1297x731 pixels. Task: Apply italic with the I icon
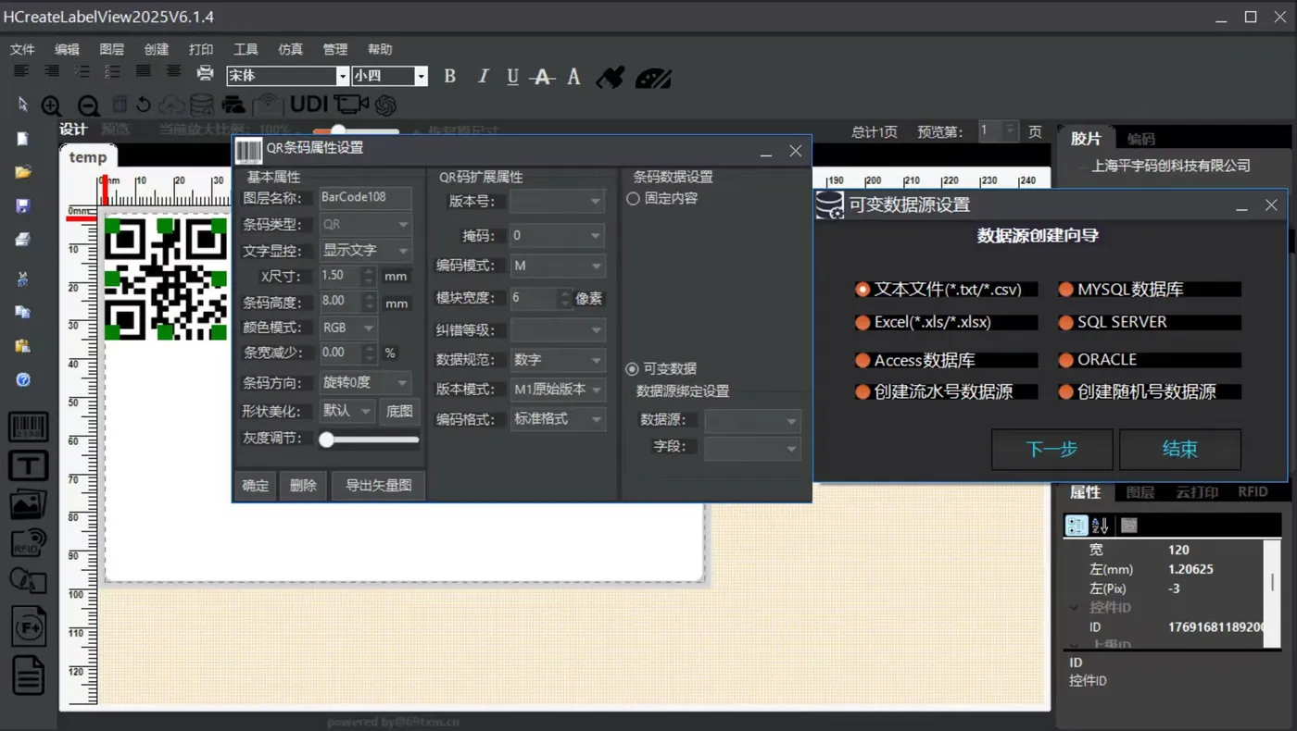482,77
